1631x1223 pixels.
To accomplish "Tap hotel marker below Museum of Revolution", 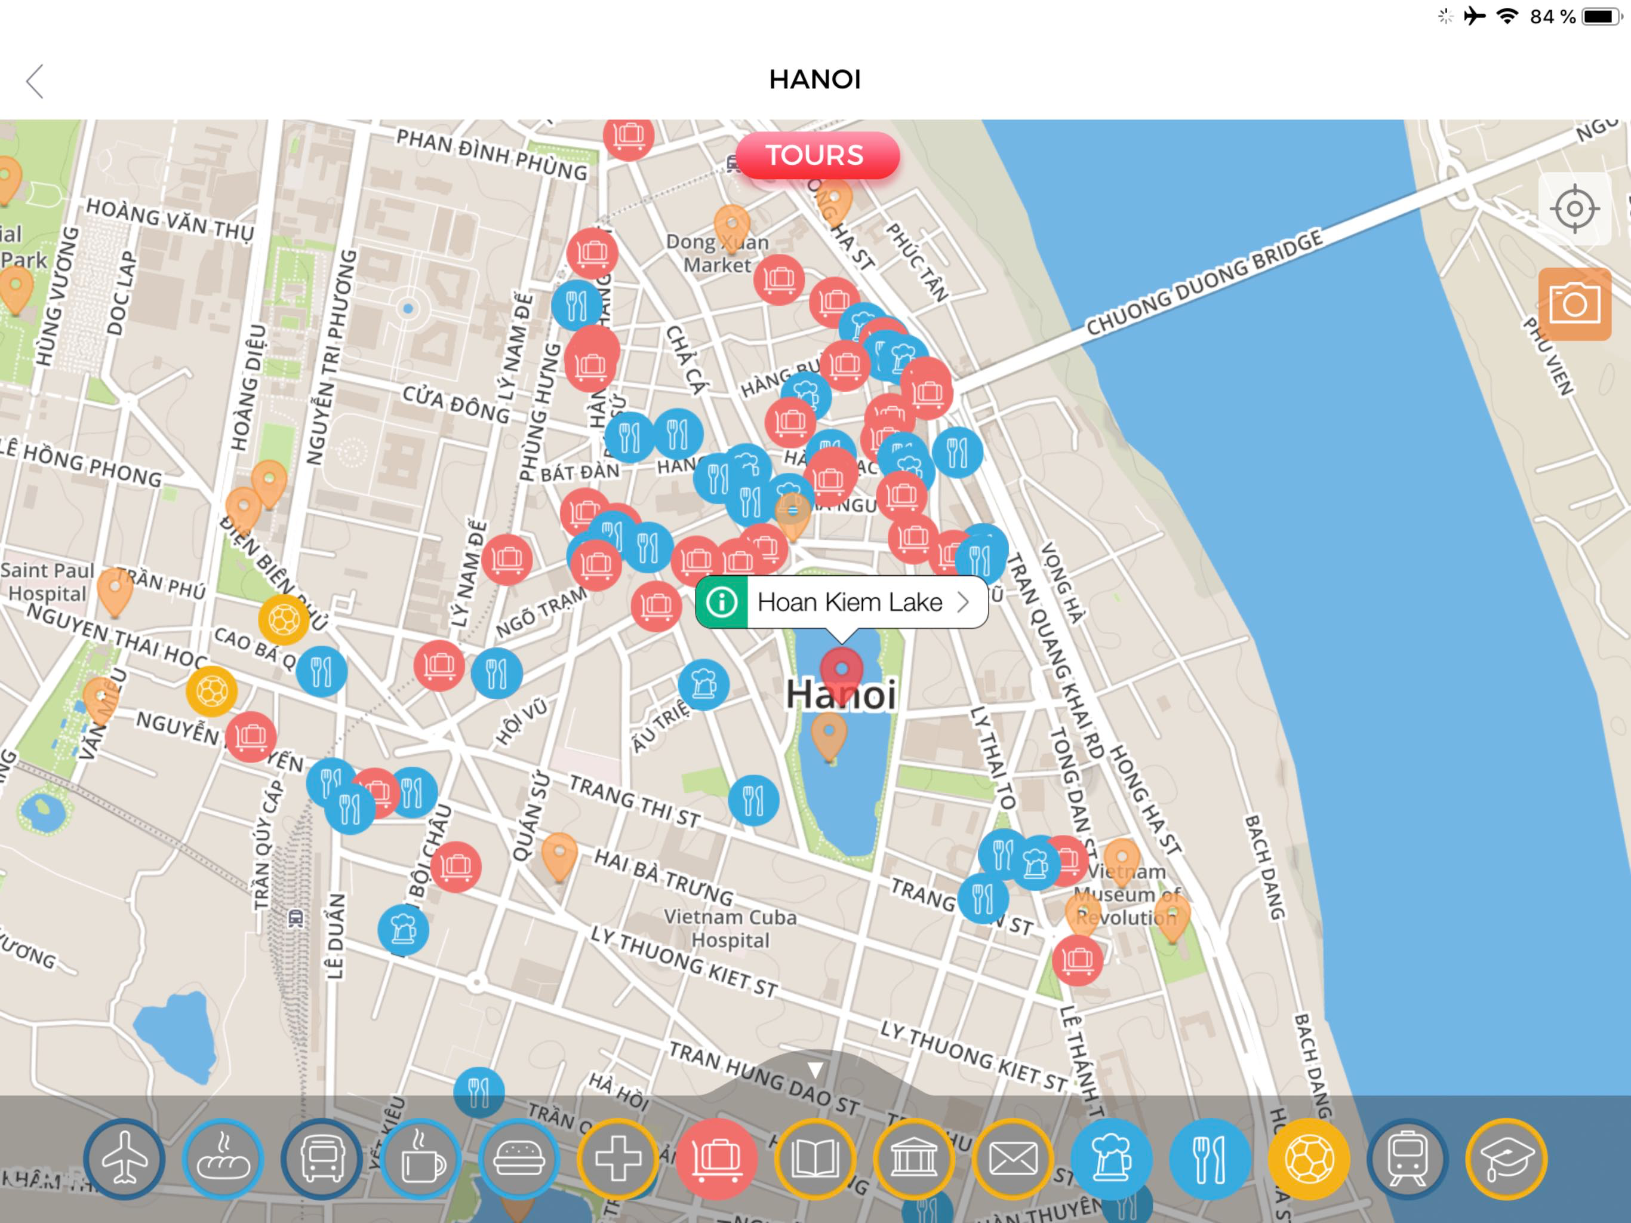I will coord(1077,960).
